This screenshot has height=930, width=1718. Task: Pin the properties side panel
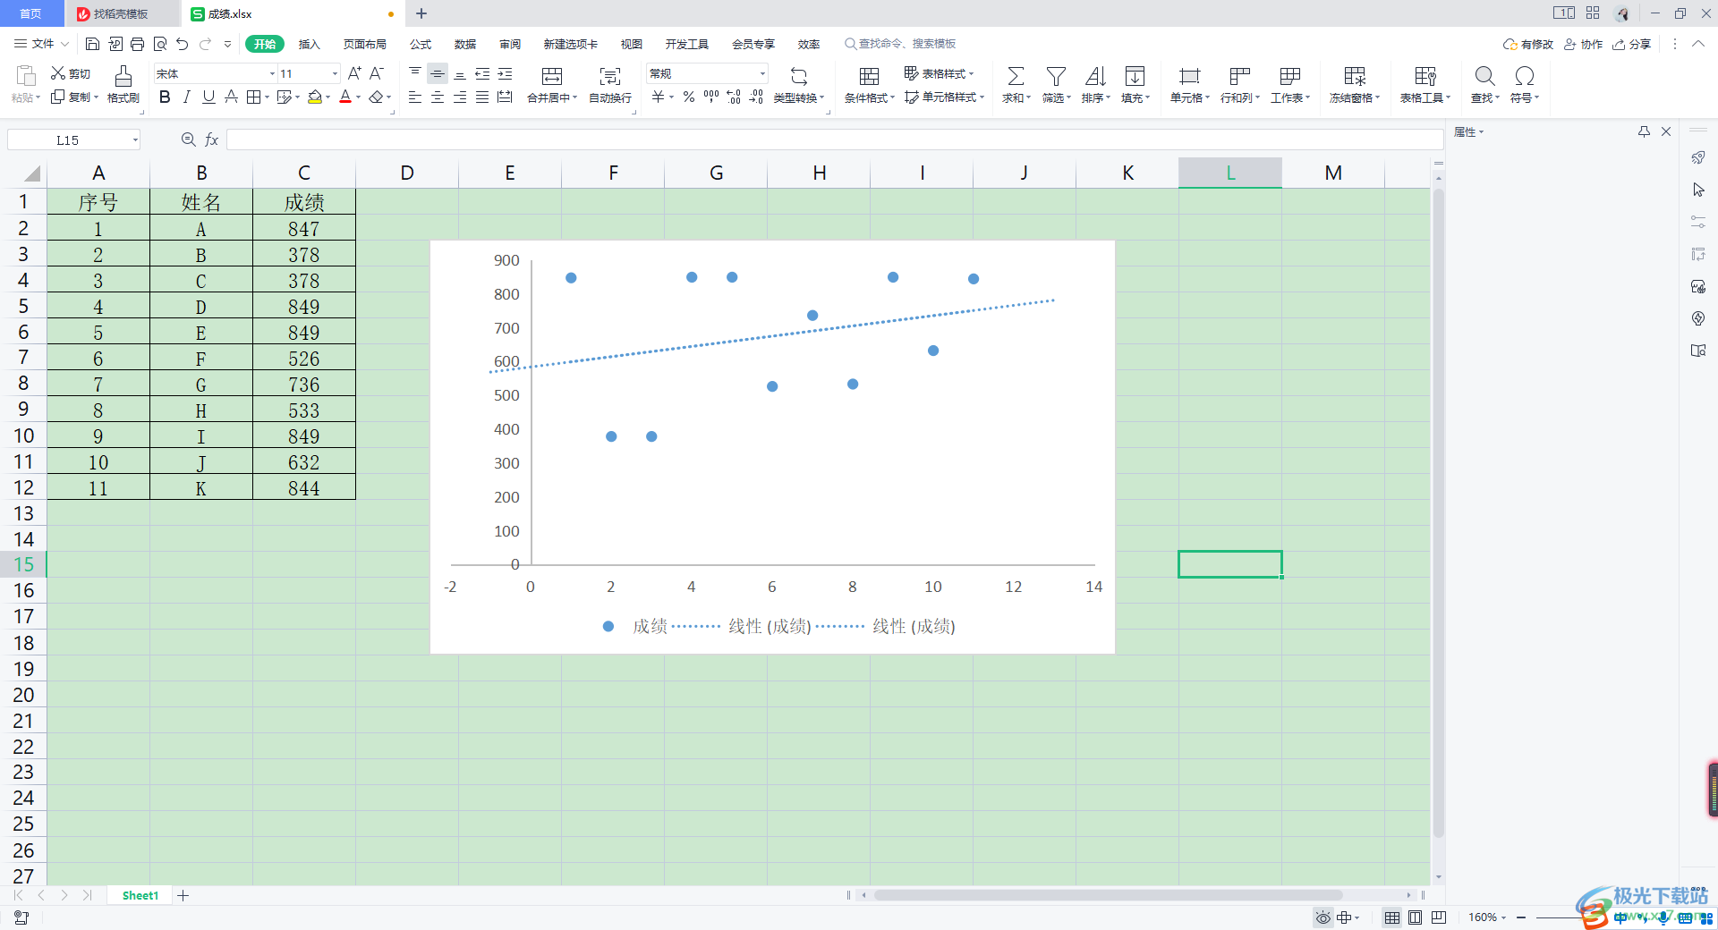tap(1644, 131)
